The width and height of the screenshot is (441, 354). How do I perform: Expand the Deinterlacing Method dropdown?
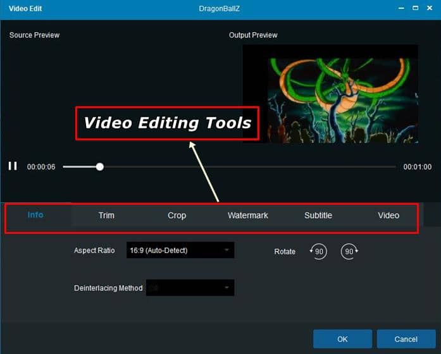(190, 288)
